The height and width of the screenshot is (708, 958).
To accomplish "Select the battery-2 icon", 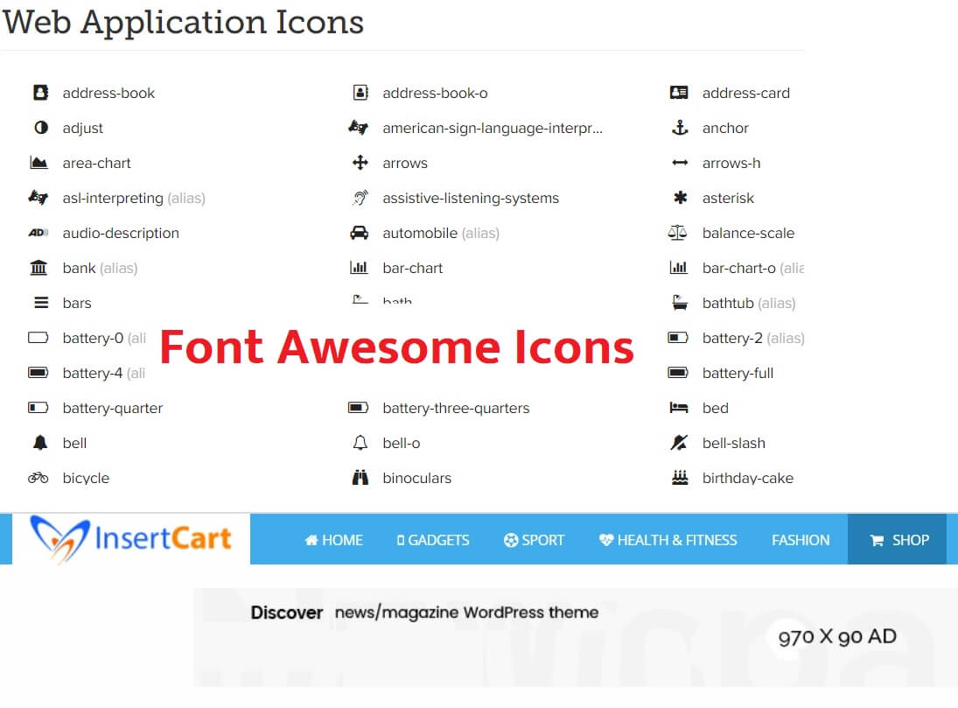I will pos(677,338).
